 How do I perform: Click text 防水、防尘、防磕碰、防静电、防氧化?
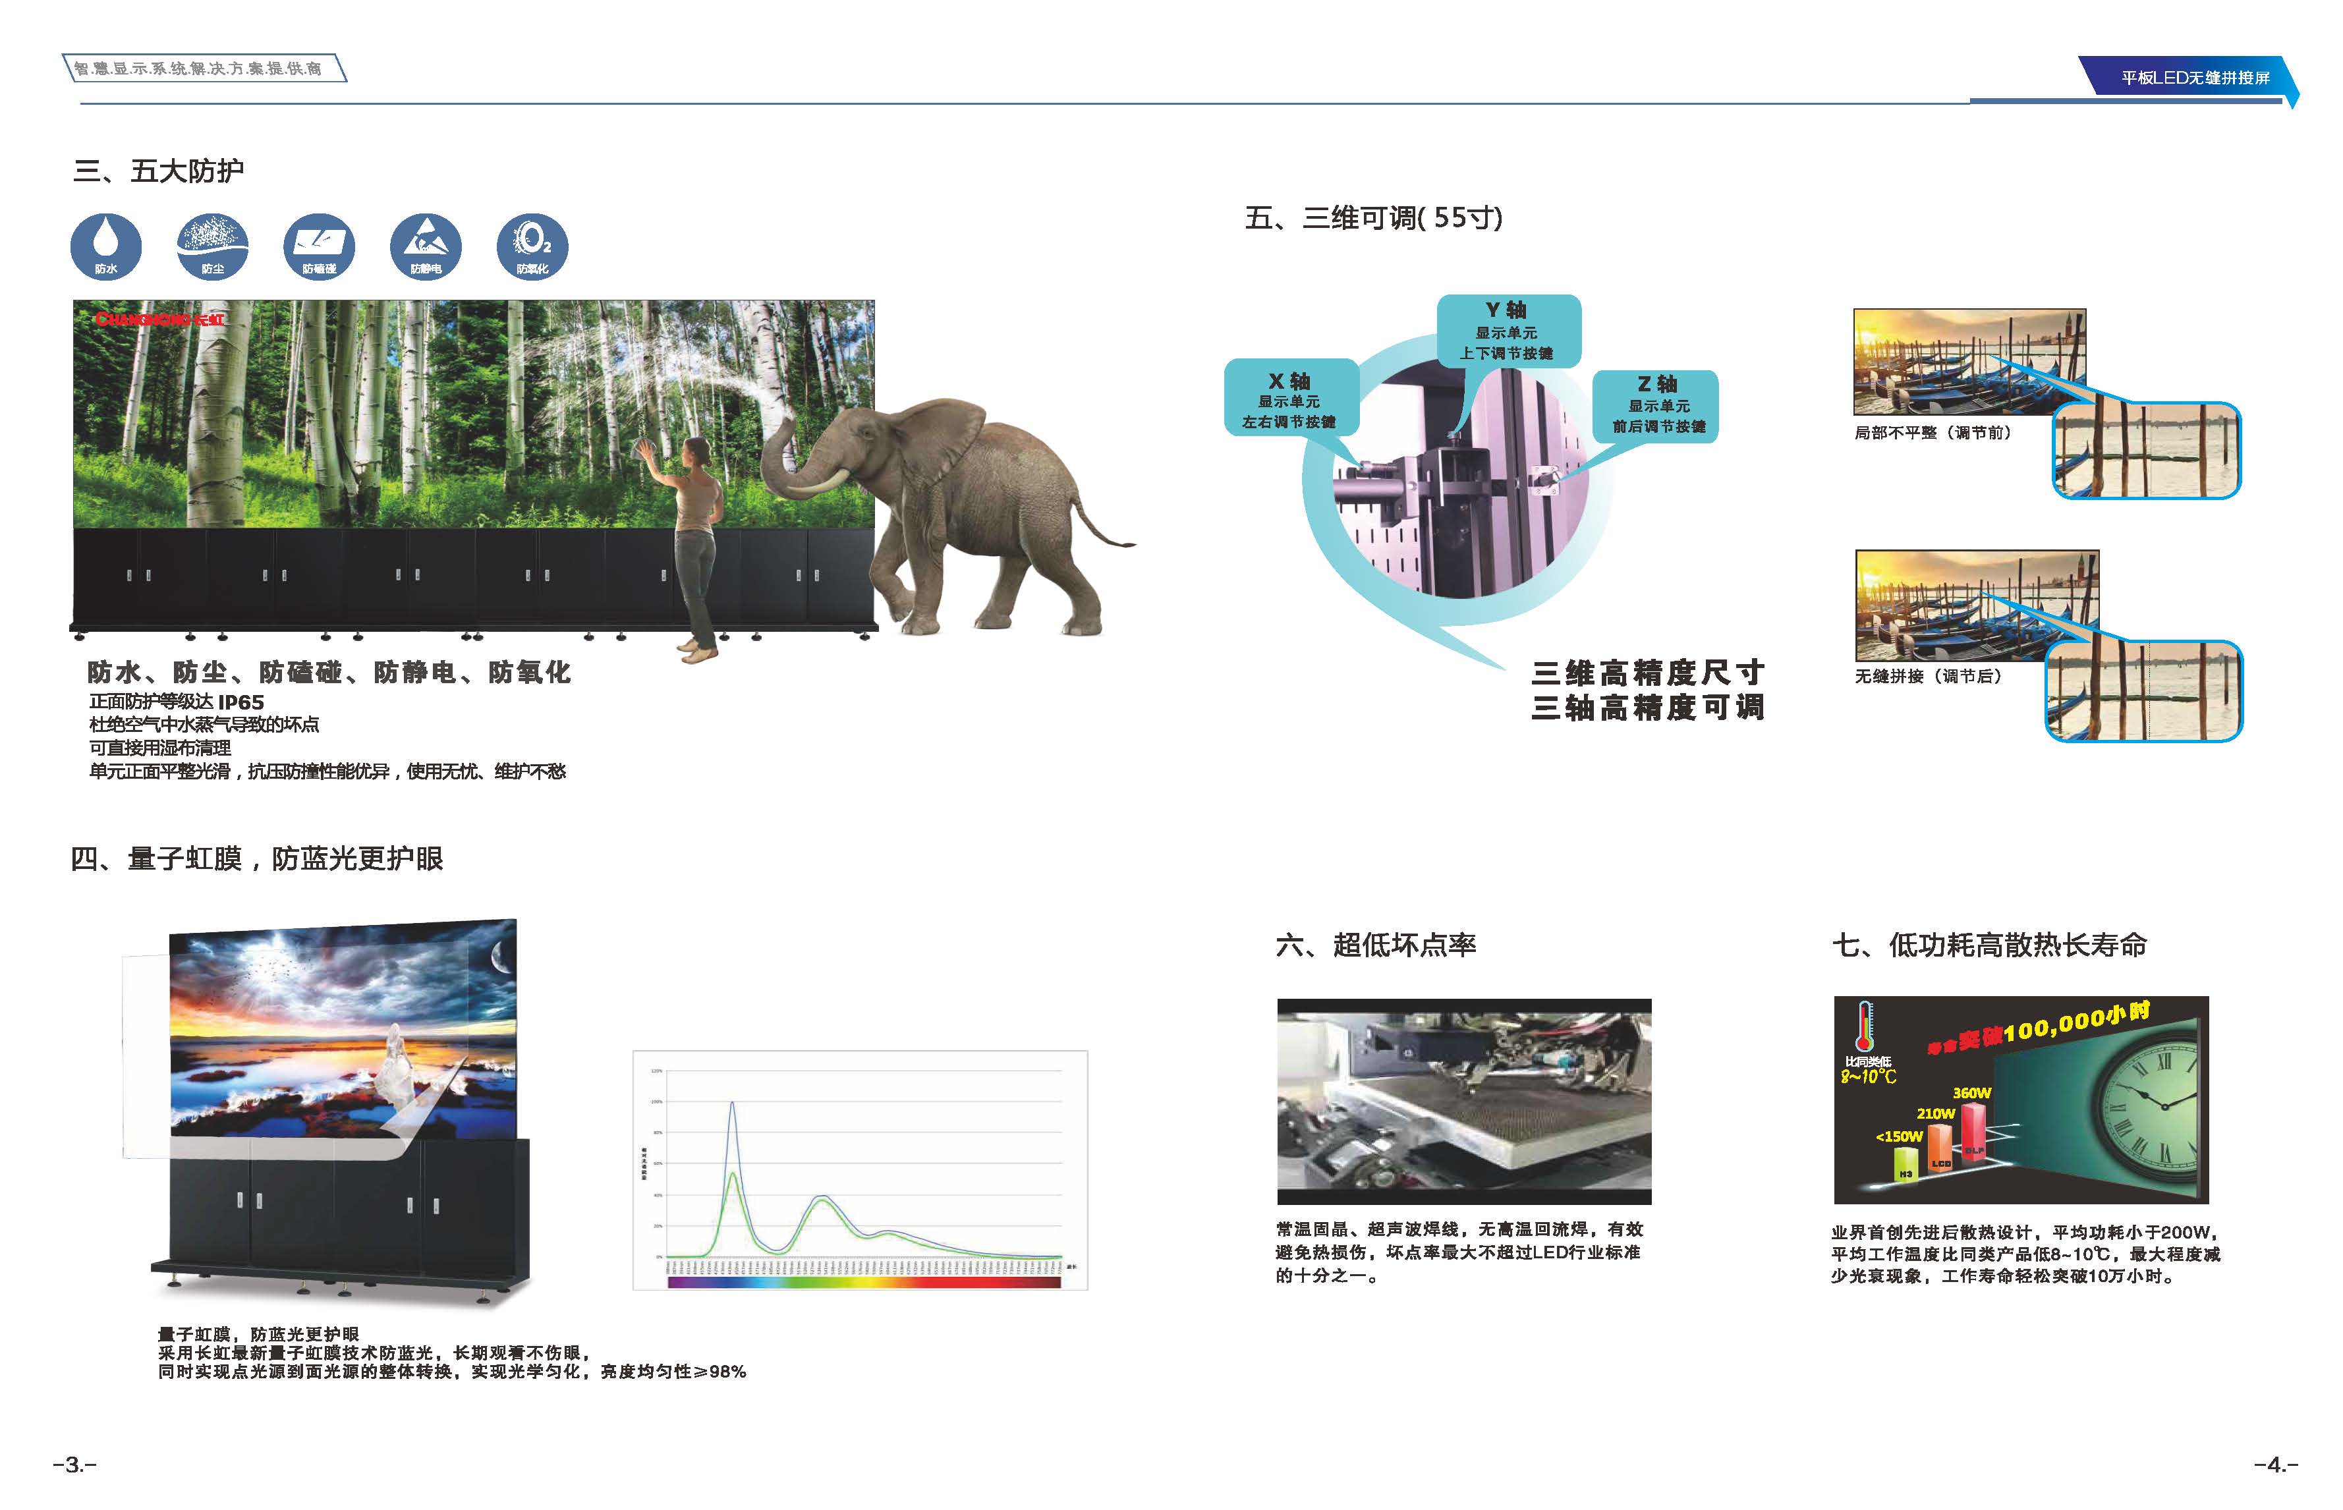[x=328, y=673]
